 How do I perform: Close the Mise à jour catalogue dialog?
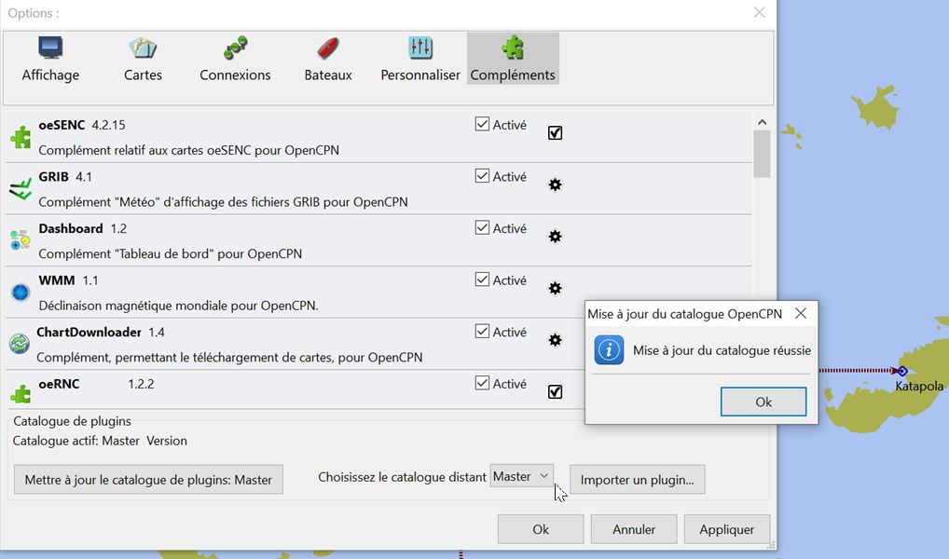click(x=801, y=314)
